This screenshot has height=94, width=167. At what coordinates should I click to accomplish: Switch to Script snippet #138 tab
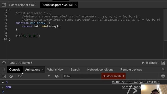pos(22,5)
